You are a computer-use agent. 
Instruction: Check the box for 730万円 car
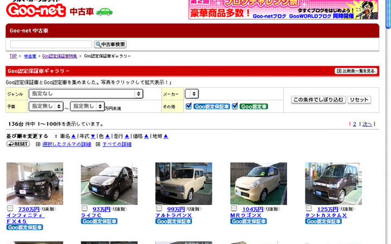[10, 208]
